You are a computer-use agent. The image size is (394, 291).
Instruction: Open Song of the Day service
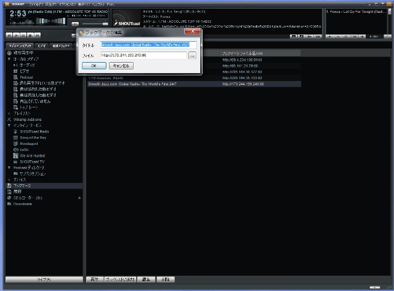(x=33, y=138)
